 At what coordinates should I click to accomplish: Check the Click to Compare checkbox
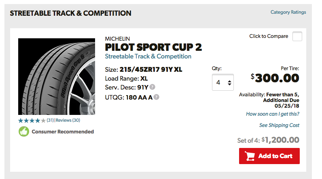(297, 36)
